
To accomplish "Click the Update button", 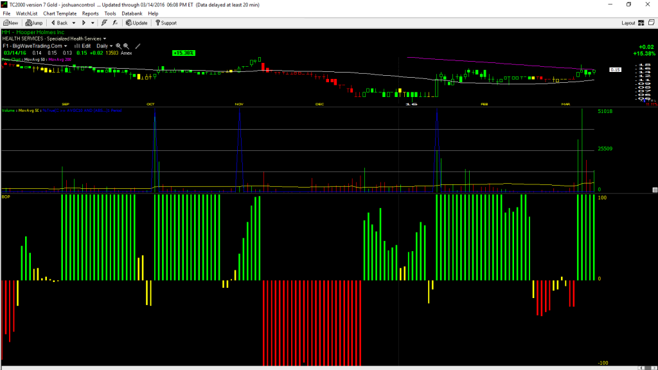I will pyautogui.click(x=137, y=23).
